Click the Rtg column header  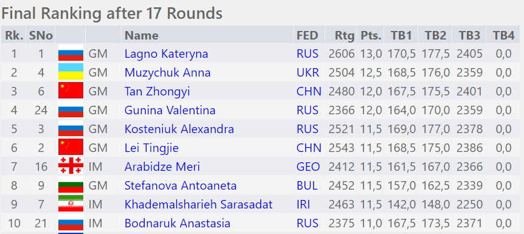[345, 35]
